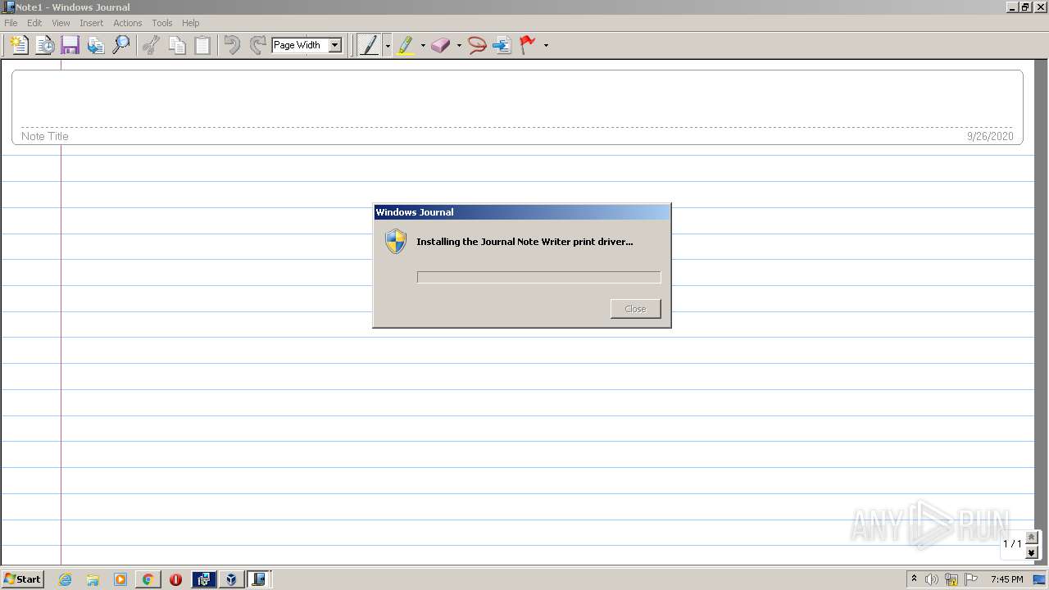The width and height of the screenshot is (1049, 590).
Task: Click the Import toolbar icon
Action: point(96,45)
